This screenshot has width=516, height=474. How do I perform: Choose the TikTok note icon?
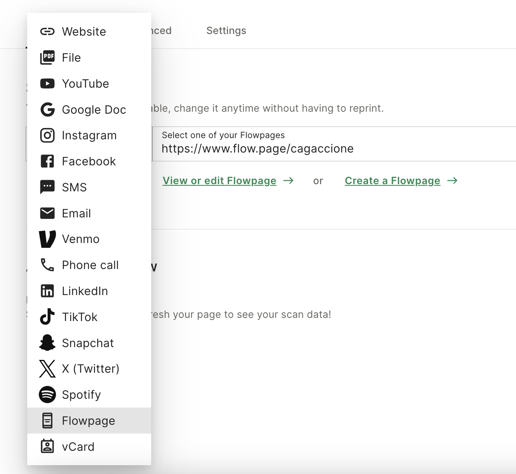click(47, 317)
